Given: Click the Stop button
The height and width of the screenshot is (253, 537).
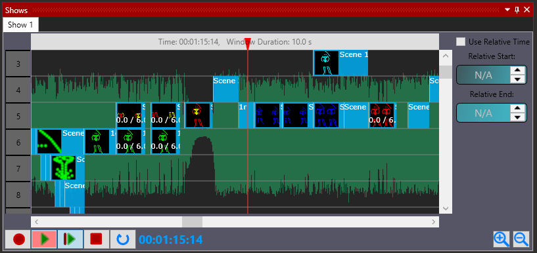Looking at the screenshot, I should coord(96,239).
